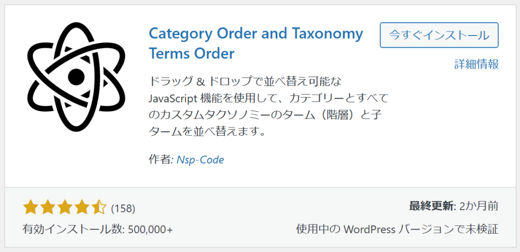Click the (158) rating count
Viewport: 520px width, 252px height.
click(x=123, y=208)
